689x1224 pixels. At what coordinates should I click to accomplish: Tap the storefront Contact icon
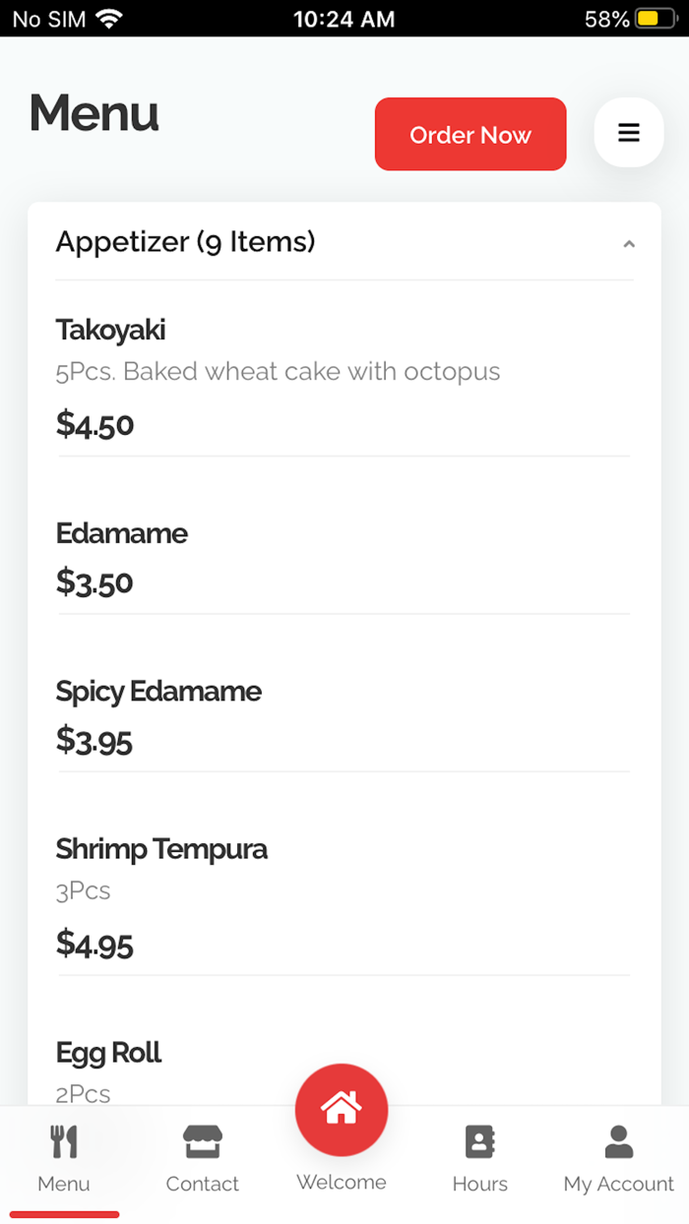coord(203,1142)
